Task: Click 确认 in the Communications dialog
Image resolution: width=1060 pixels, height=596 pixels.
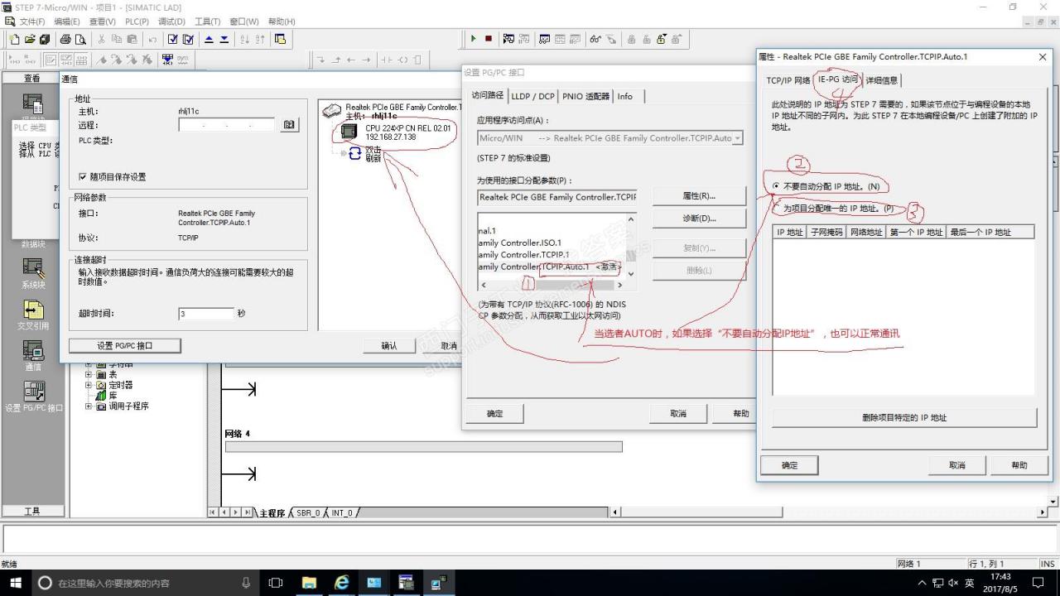Action: coord(389,346)
